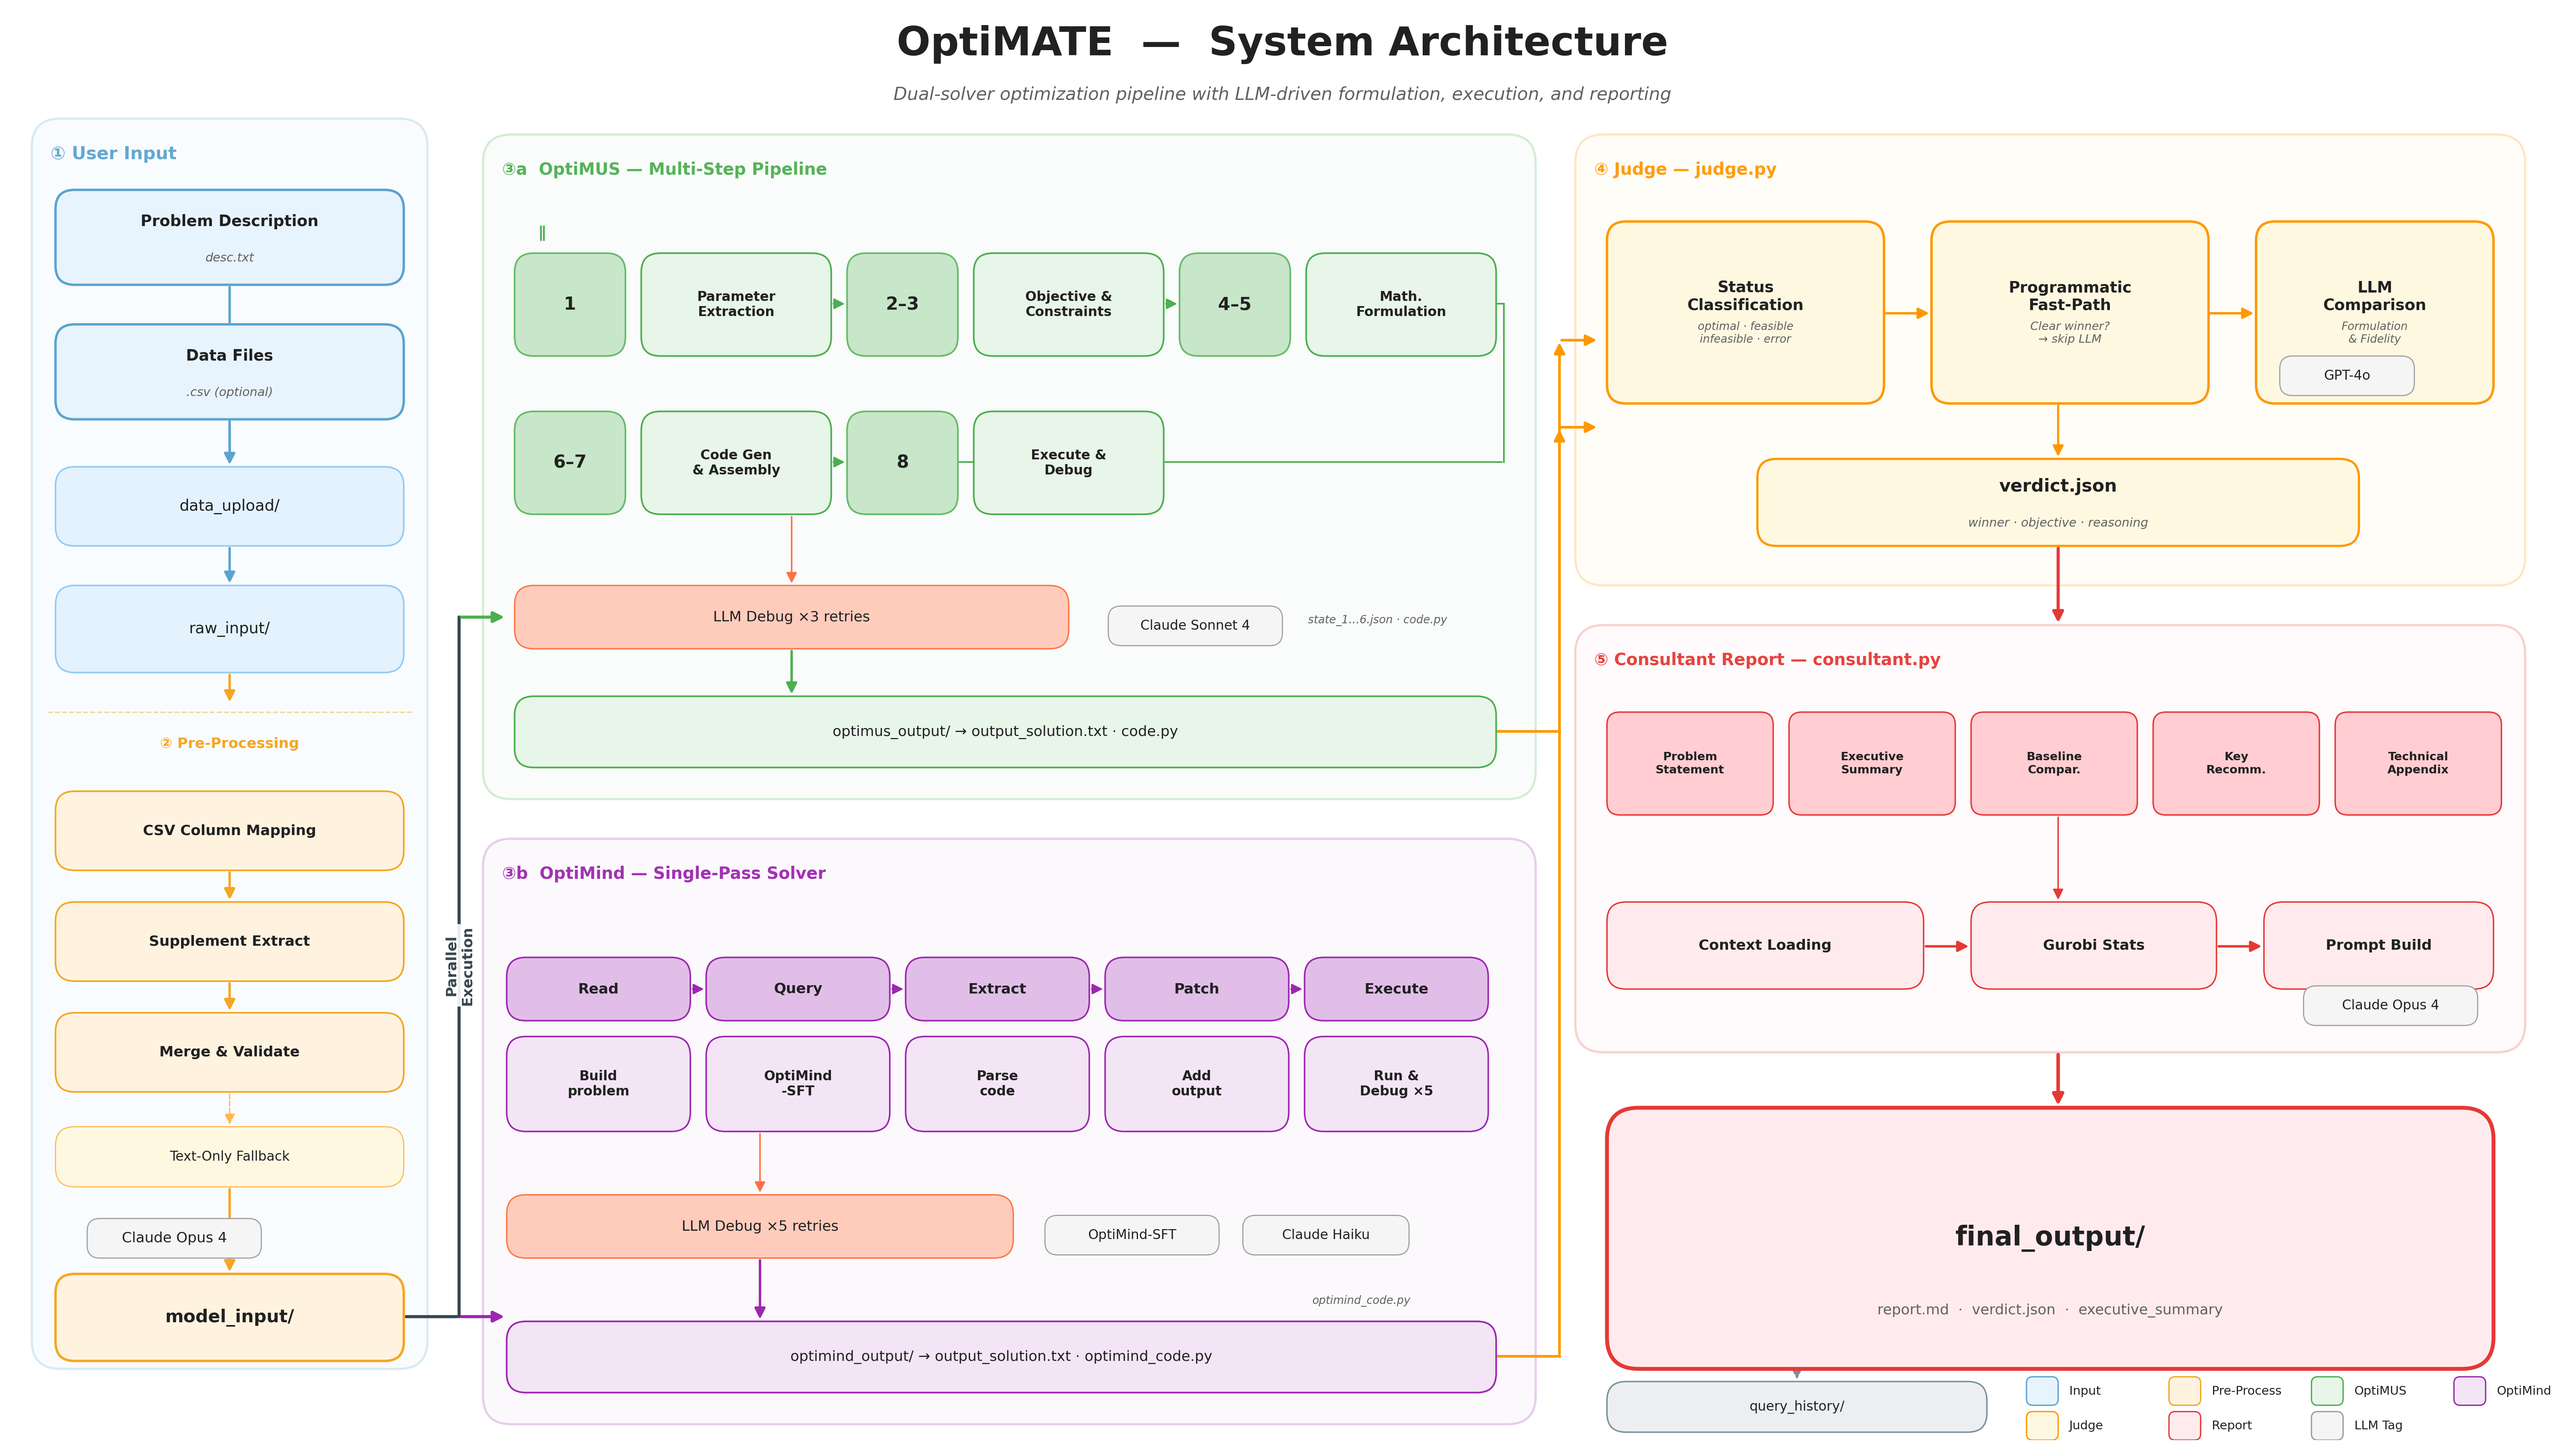2567x1456 pixels.
Task: Click the Baseline Compar. report section
Action: [x=2054, y=764]
